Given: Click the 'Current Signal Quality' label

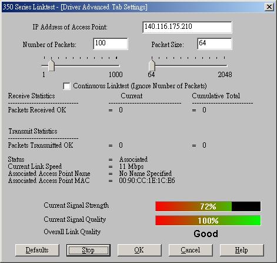Looking at the screenshot, I should click(75, 219).
